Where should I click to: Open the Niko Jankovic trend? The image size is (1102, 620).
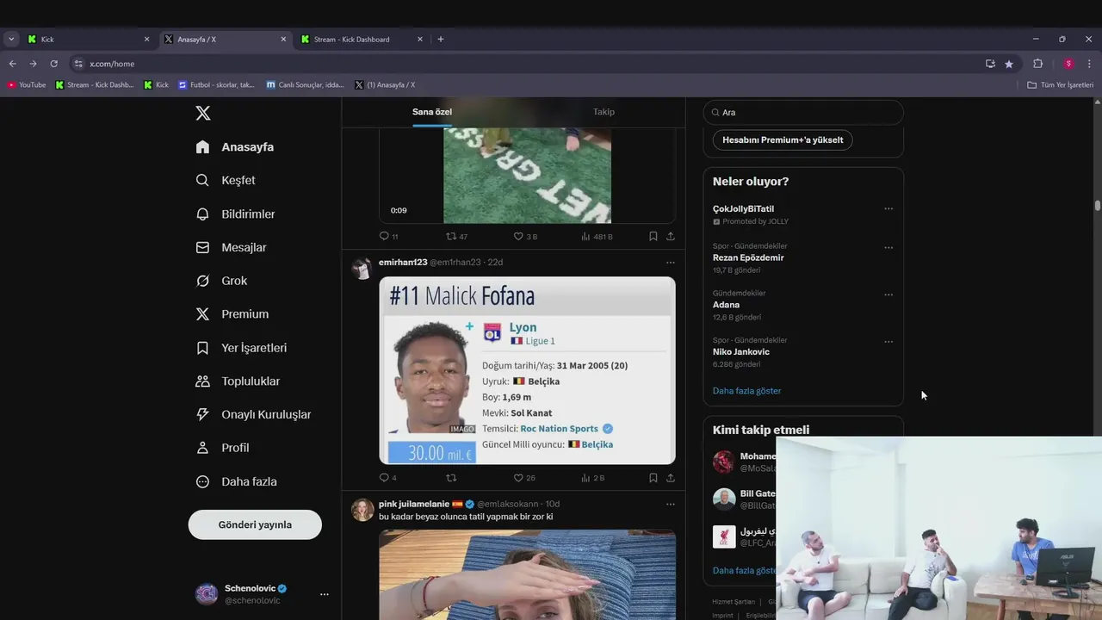741,351
